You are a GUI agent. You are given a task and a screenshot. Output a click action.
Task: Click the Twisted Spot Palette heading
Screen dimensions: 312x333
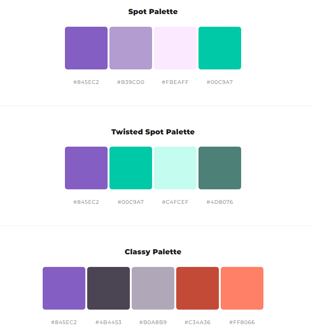point(153,132)
